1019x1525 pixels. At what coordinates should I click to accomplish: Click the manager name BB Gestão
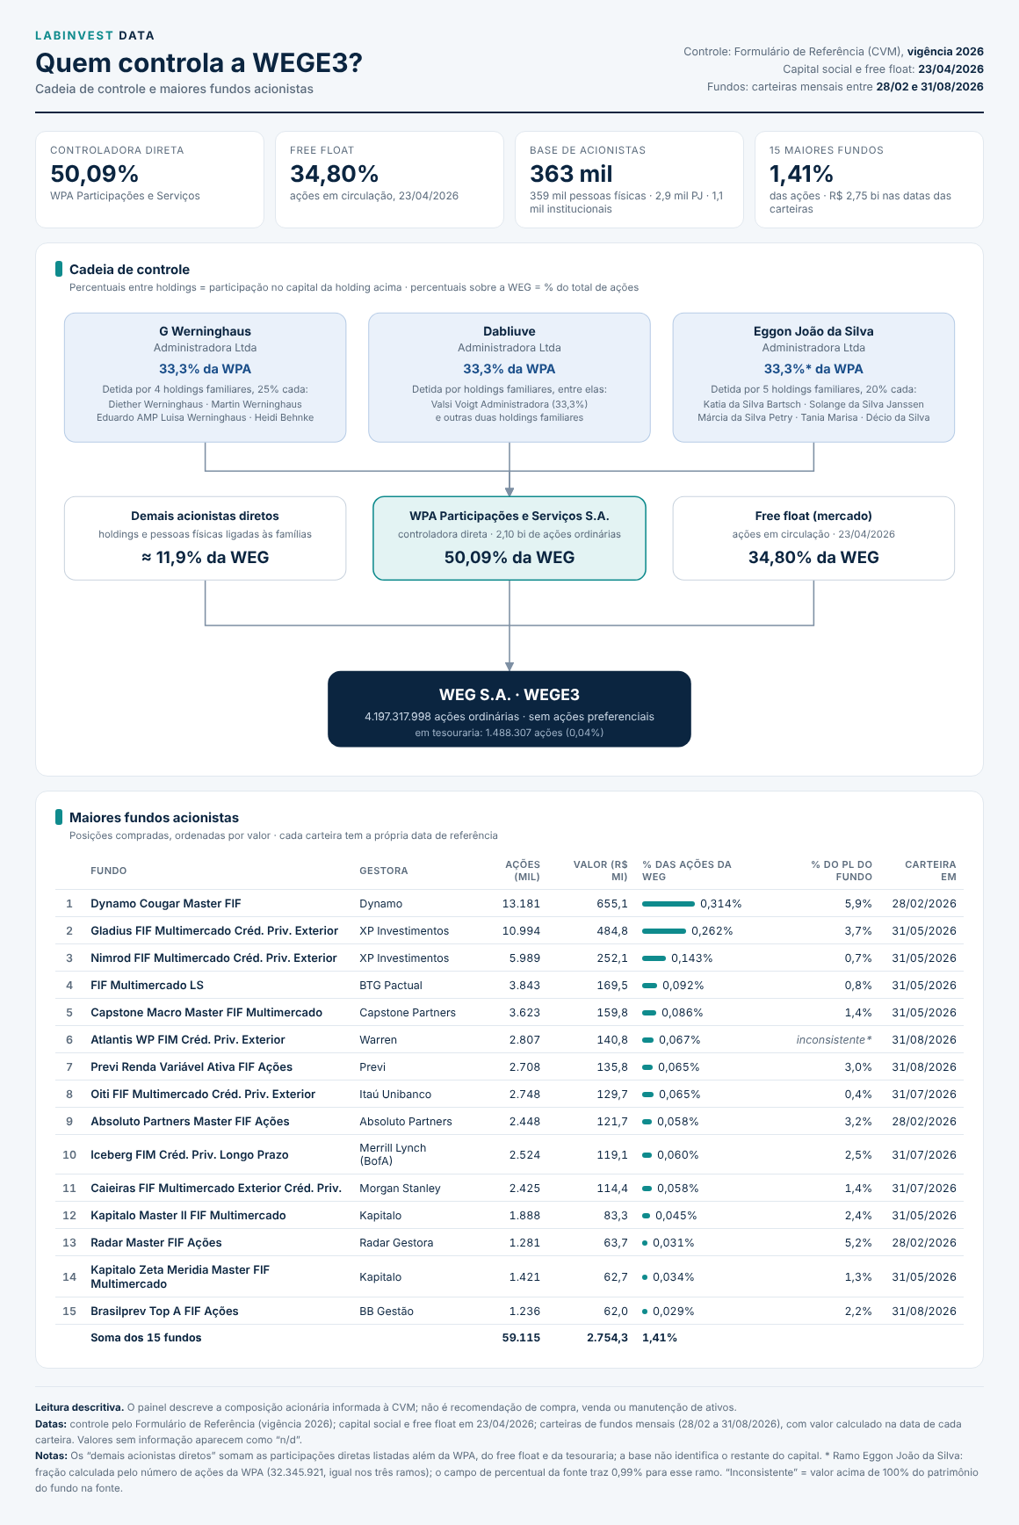(387, 1311)
